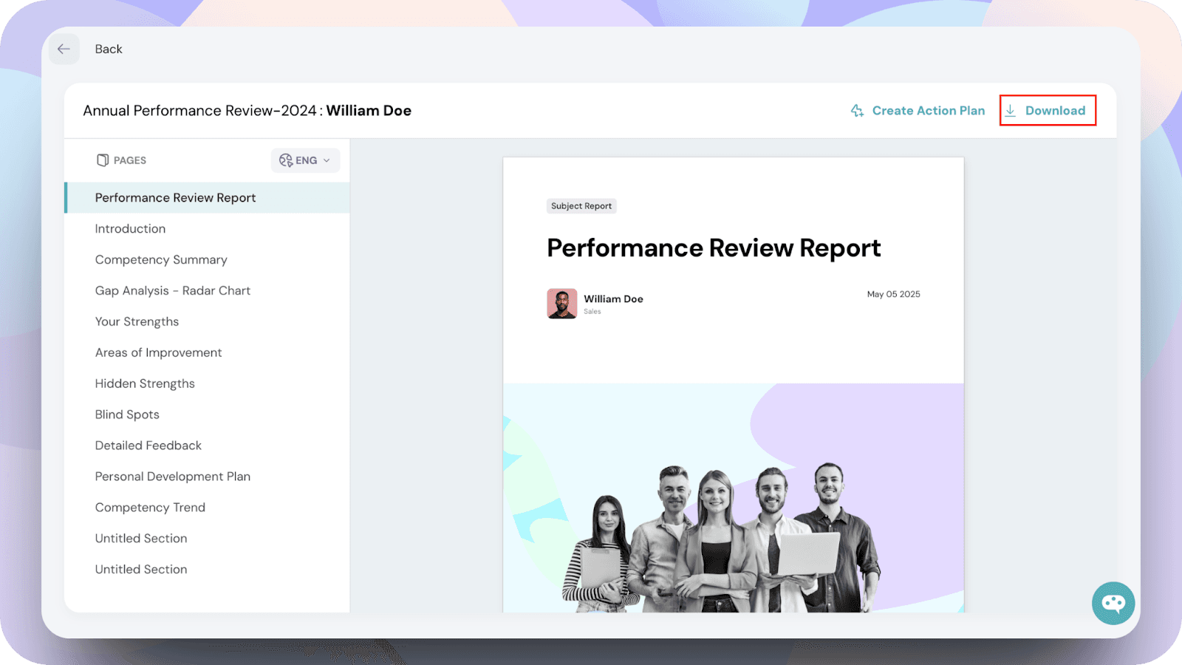Open the ENG language dropdown
This screenshot has height=665, width=1182.
click(x=306, y=160)
